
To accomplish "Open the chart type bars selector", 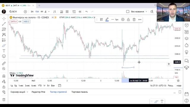I will (x=55, y=12).
